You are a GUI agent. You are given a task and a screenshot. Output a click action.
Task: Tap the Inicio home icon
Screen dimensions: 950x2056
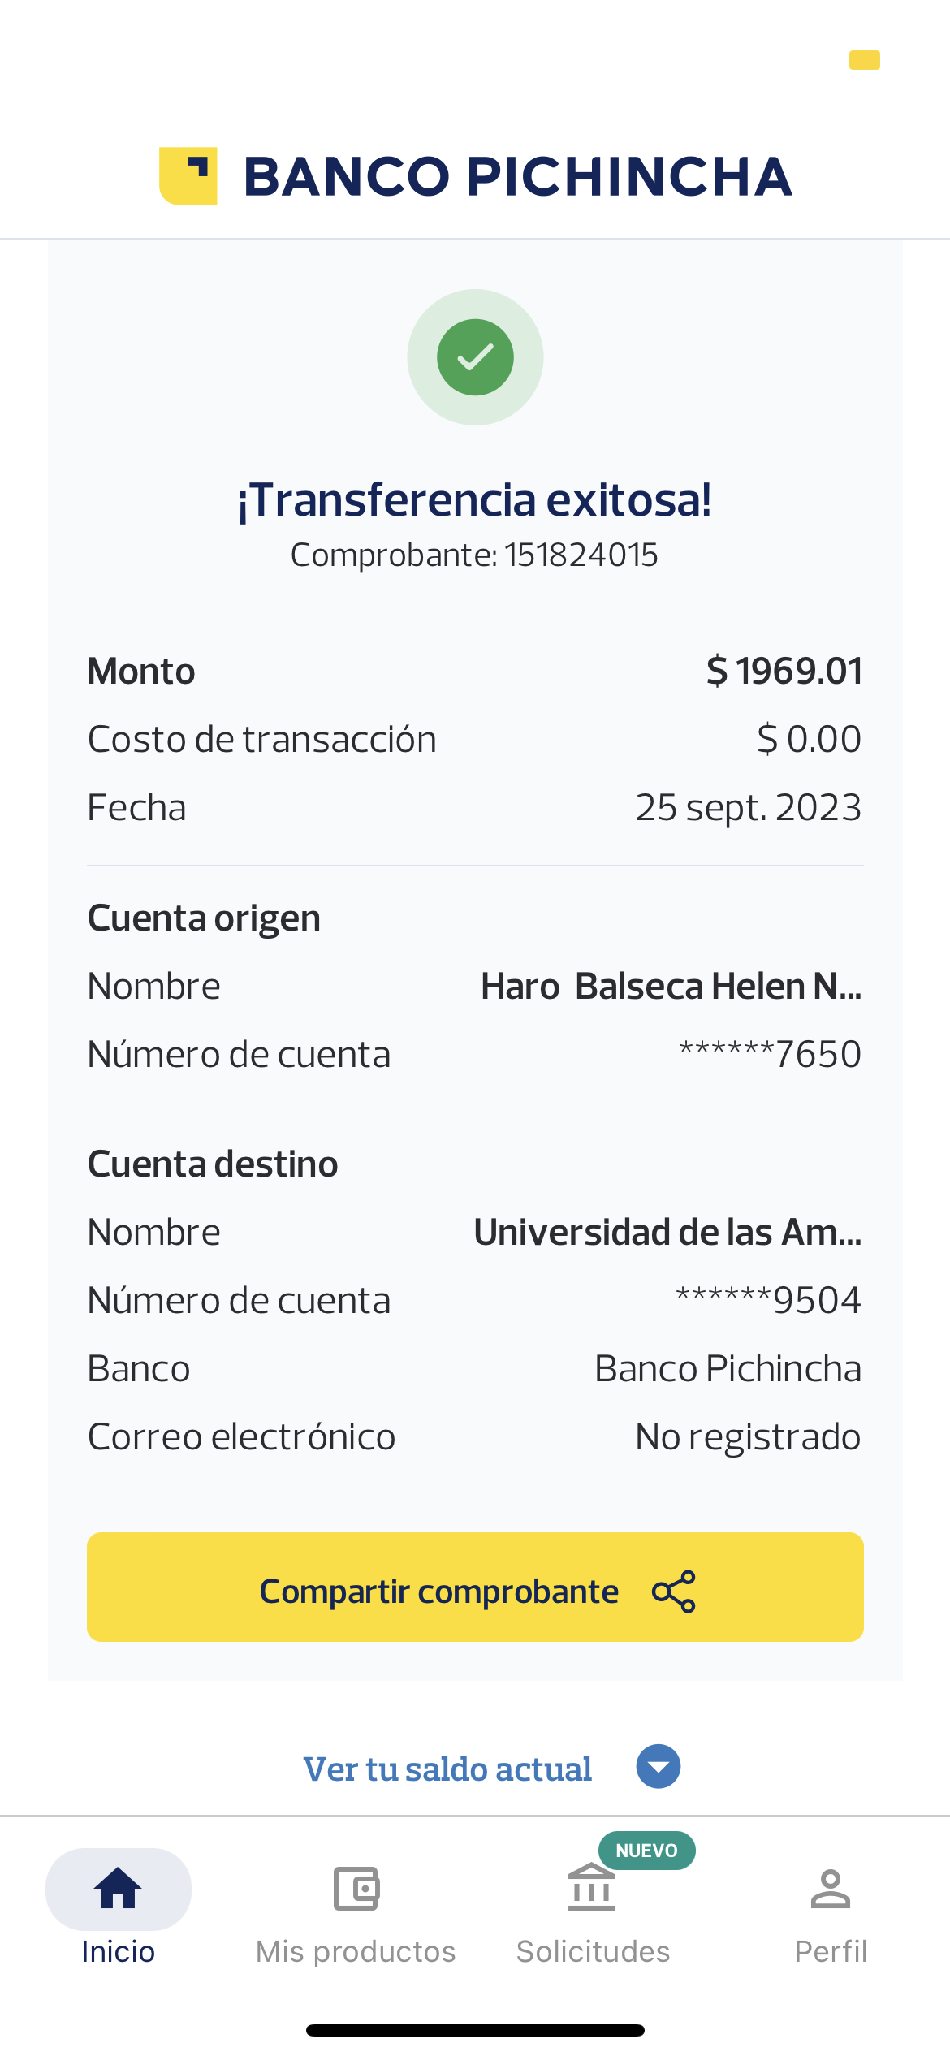pos(119,1888)
